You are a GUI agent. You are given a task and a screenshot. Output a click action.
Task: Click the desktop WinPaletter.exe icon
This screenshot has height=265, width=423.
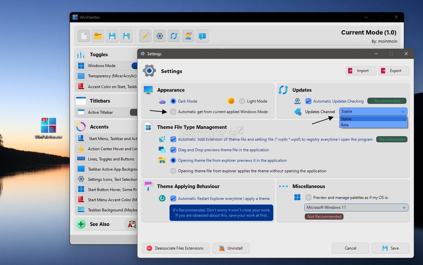pos(48,128)
